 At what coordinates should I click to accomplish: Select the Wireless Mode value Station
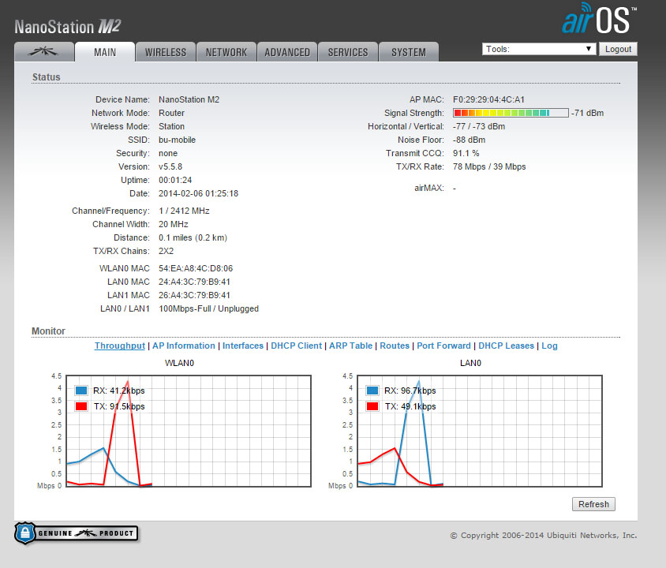point(171,126)
